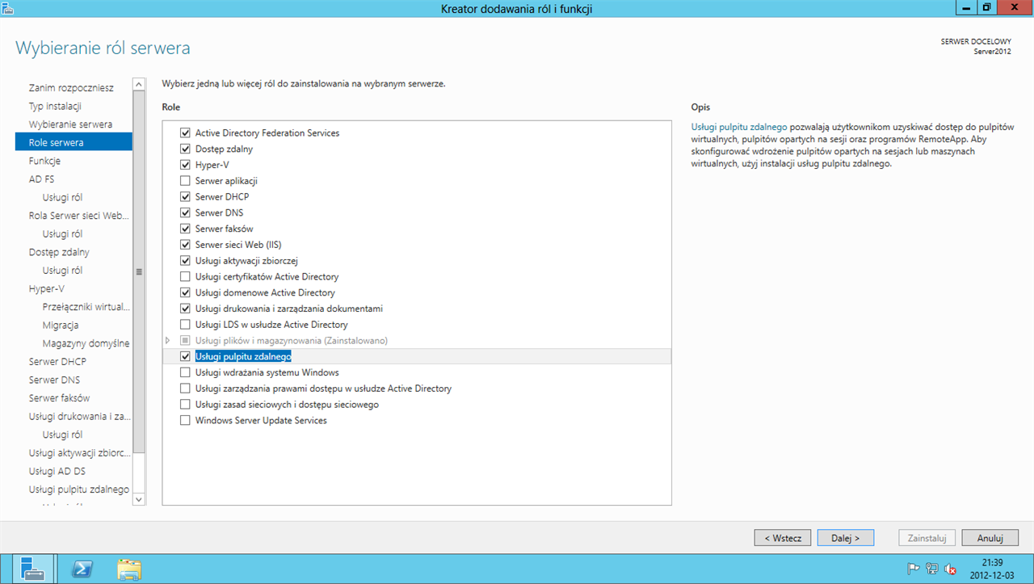
Task: Open Hyper-V step in sidebar
Action: pyautogui.click(x=46, y=288)
